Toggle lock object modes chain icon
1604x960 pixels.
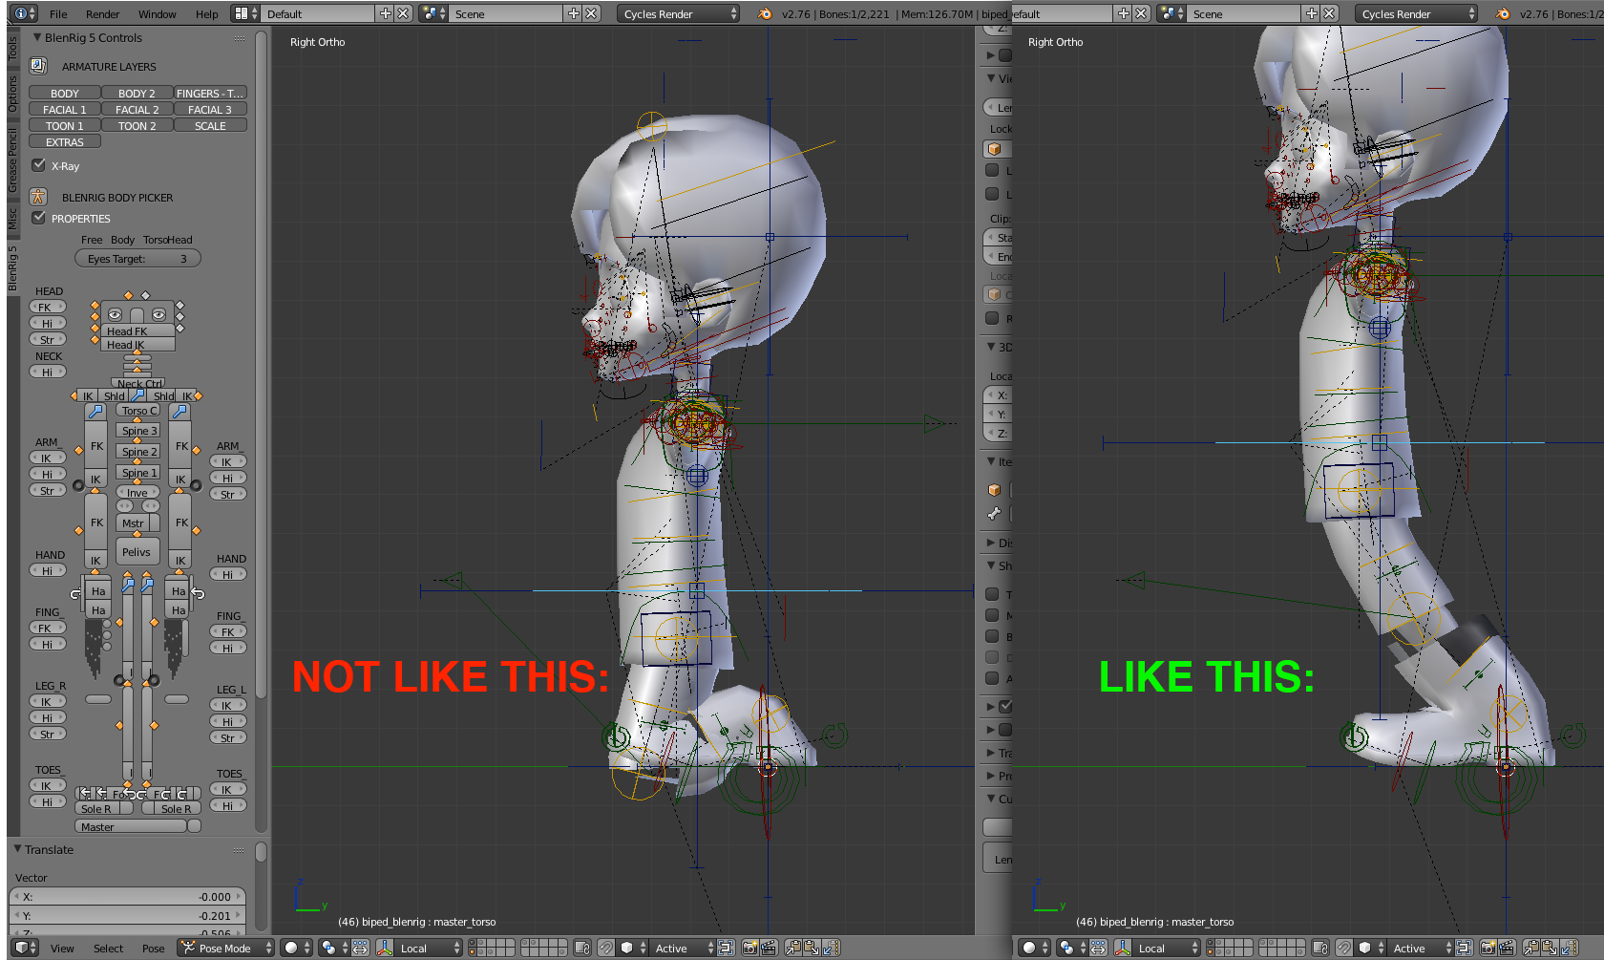(x=582, y=948)
